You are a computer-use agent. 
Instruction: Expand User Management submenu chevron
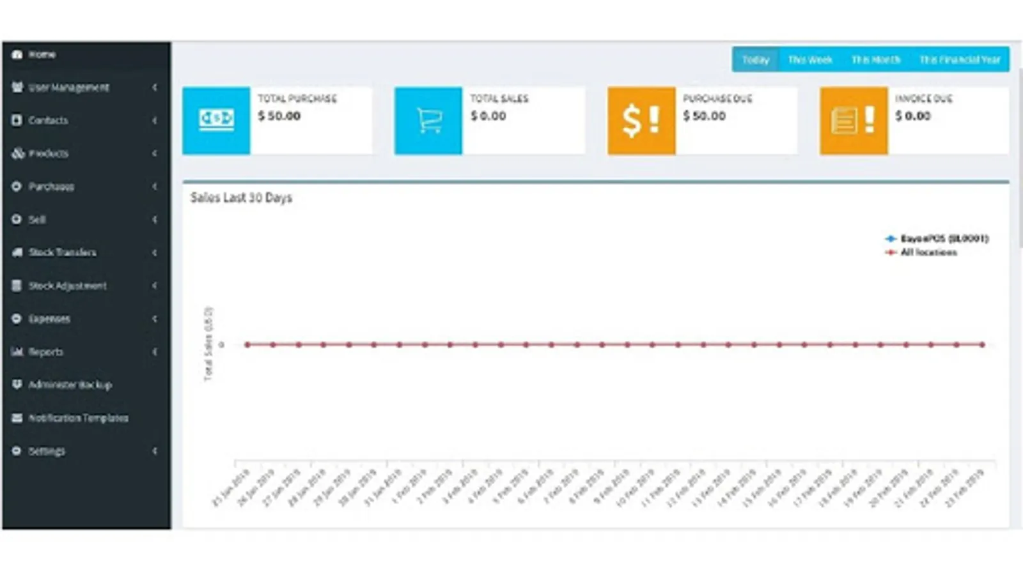click(155, 88)
